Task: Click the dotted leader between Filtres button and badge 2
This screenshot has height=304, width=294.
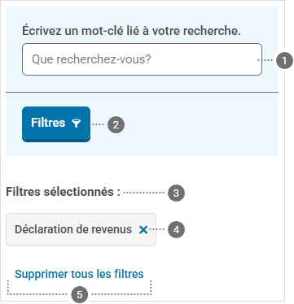Action: 97,124
